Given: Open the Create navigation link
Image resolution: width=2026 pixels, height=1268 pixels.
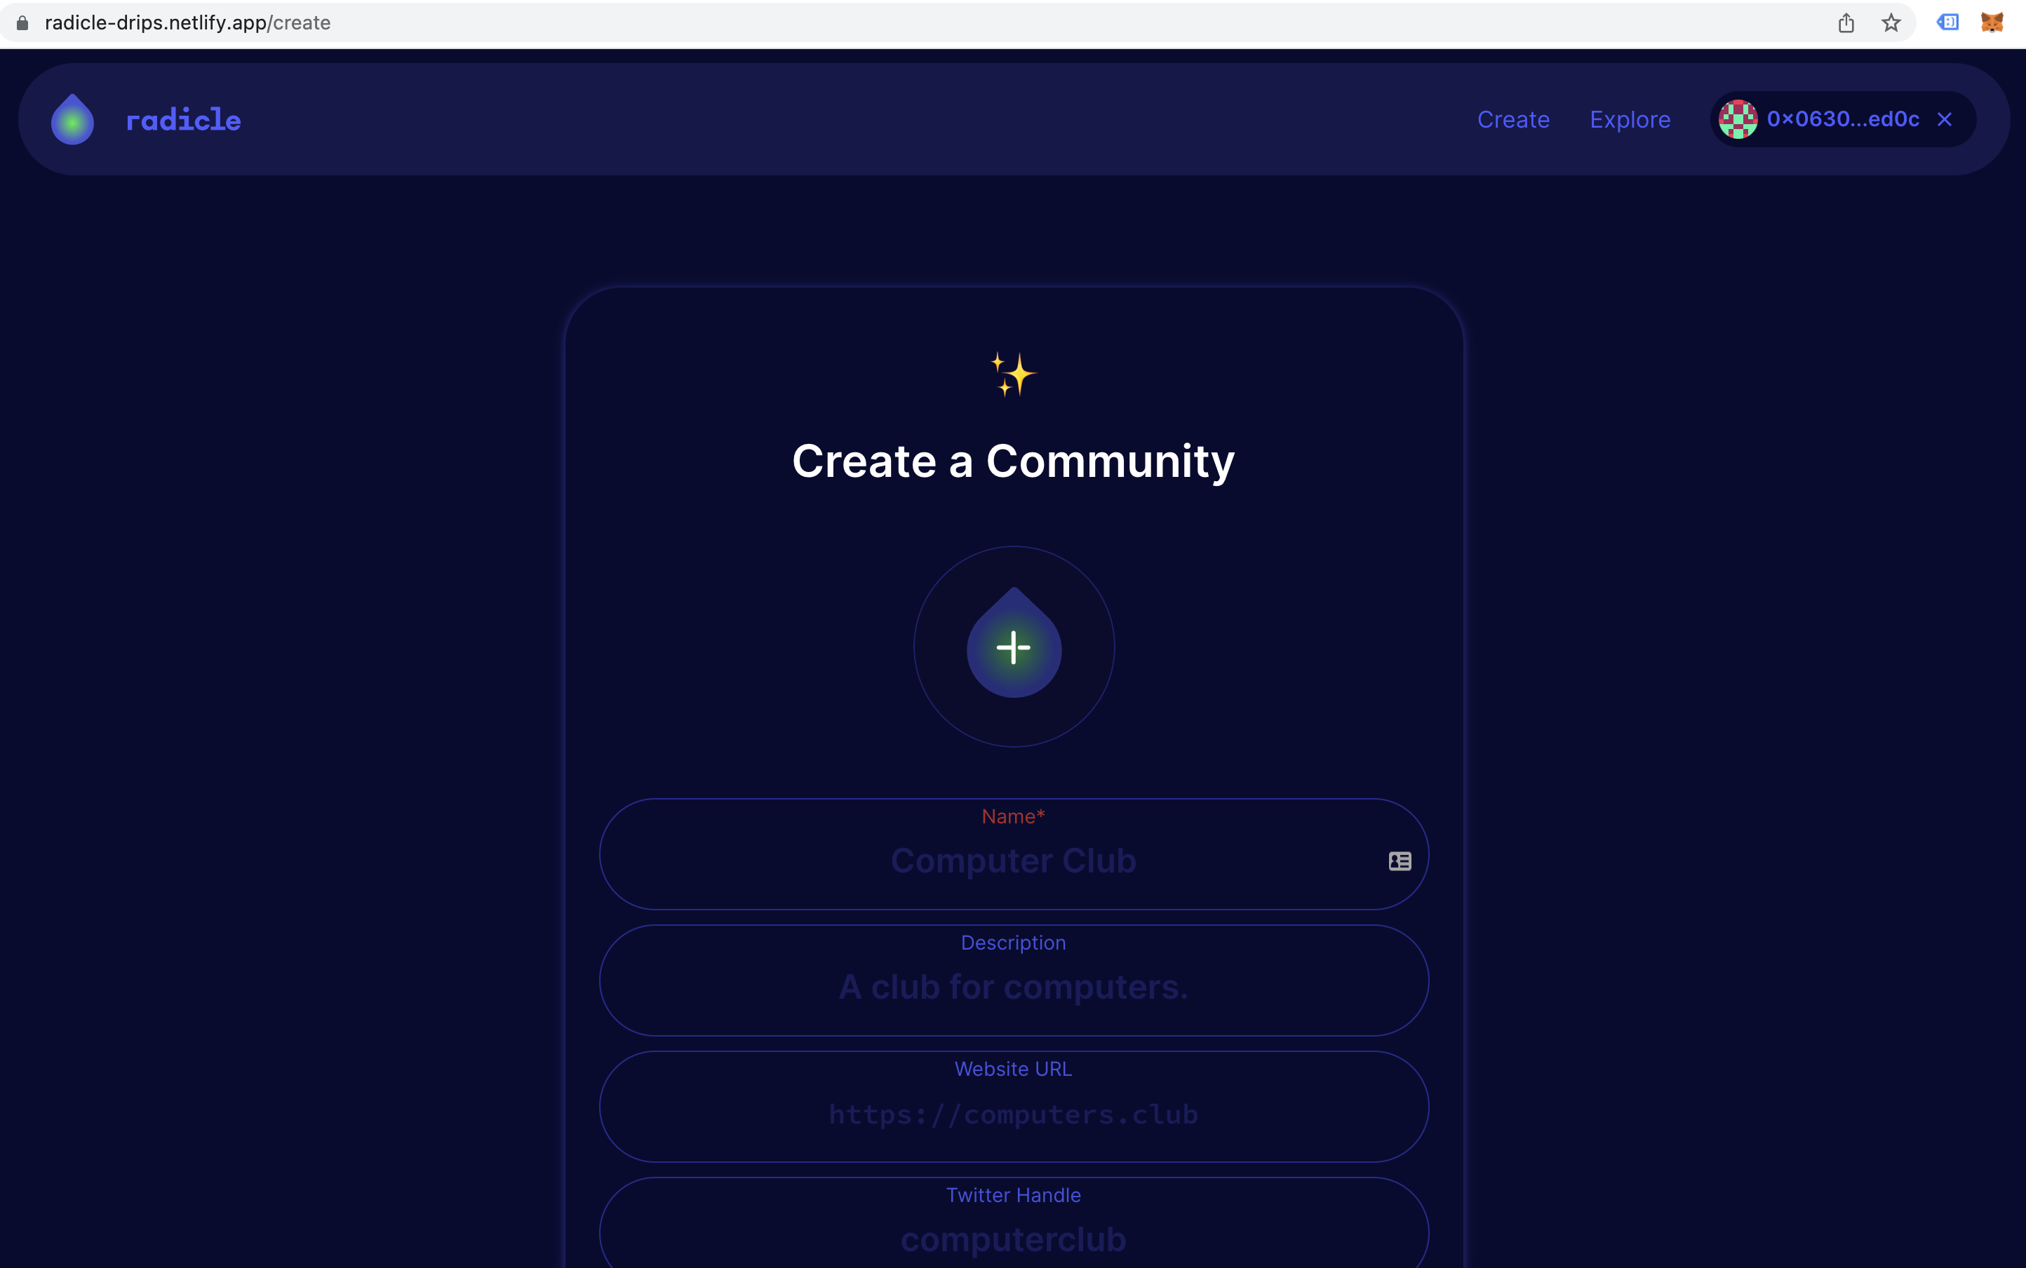Looking at the screenshot, I should [1513, 119].
